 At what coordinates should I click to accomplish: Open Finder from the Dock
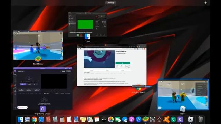(x=21, y=120)
